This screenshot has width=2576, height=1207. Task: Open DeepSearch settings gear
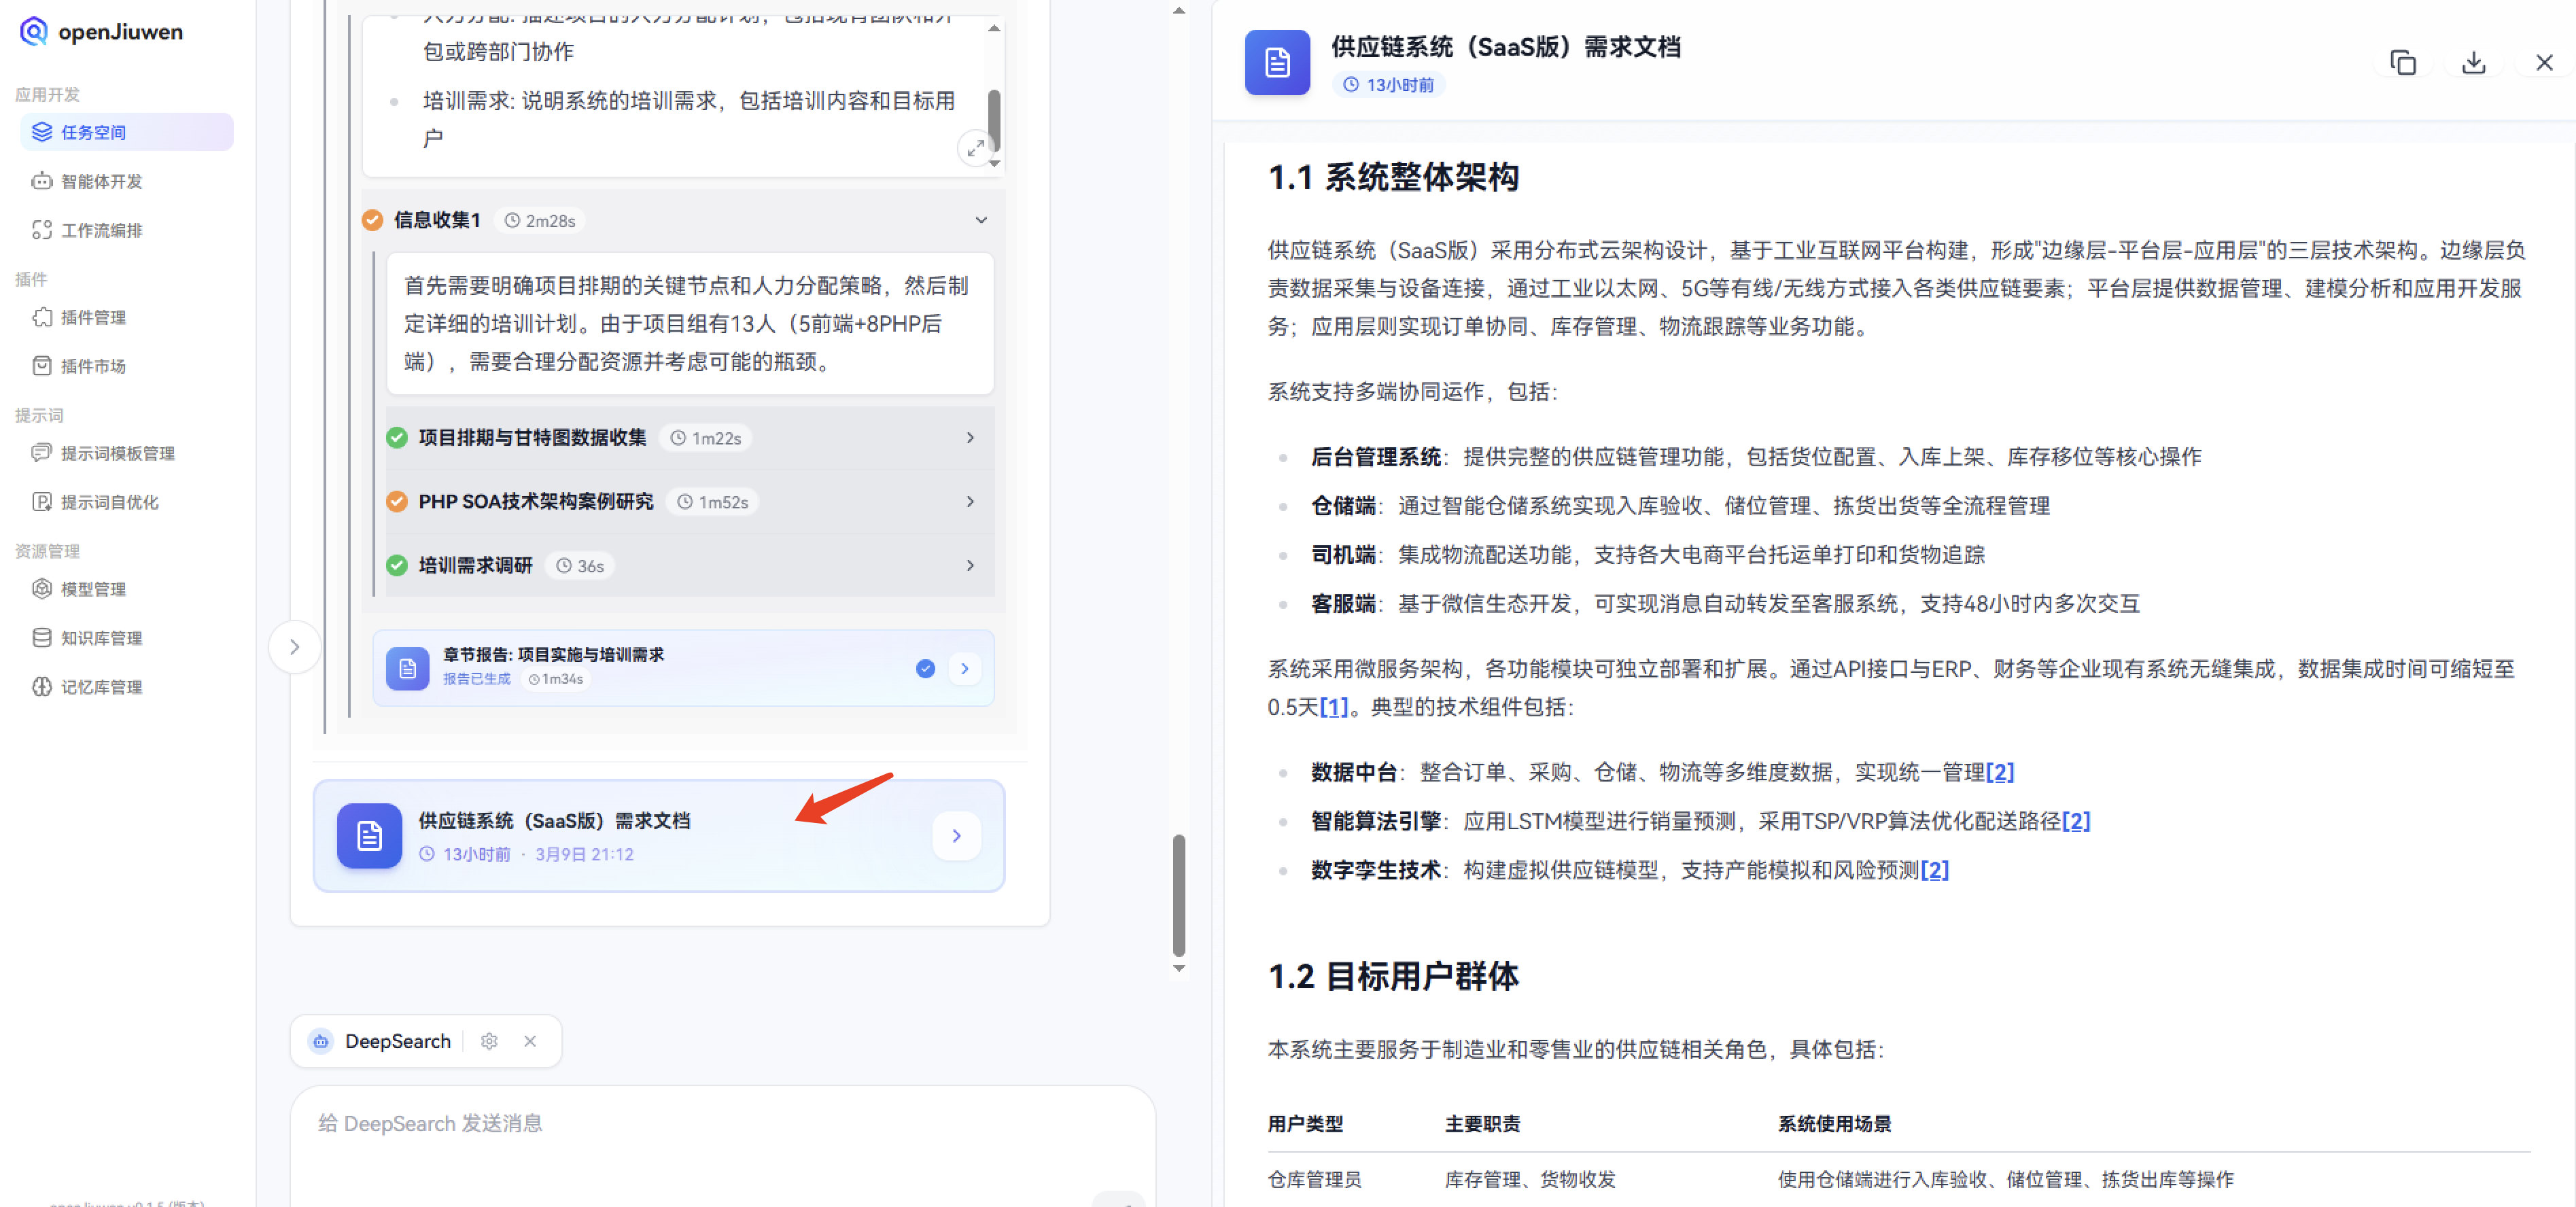pos(489,1041)
